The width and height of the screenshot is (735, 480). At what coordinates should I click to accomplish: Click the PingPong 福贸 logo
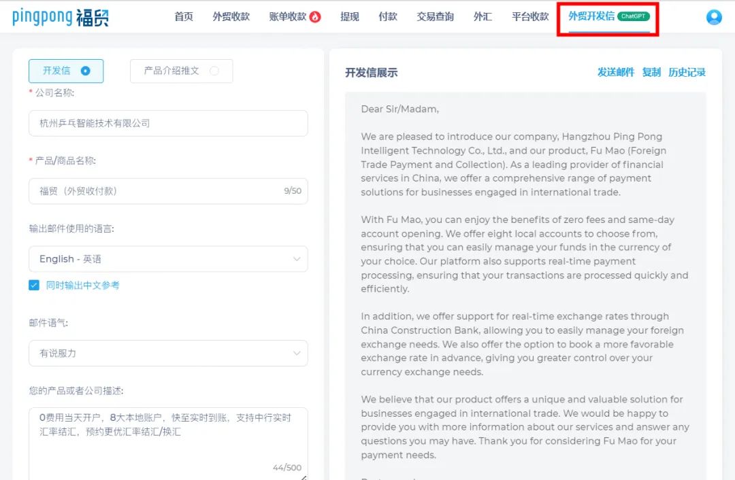click(x=61, y=17)
